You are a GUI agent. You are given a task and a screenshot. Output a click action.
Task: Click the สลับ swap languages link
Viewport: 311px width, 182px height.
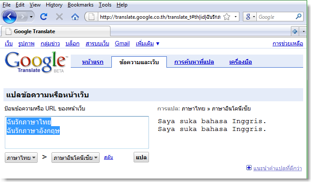coord(108,158)
